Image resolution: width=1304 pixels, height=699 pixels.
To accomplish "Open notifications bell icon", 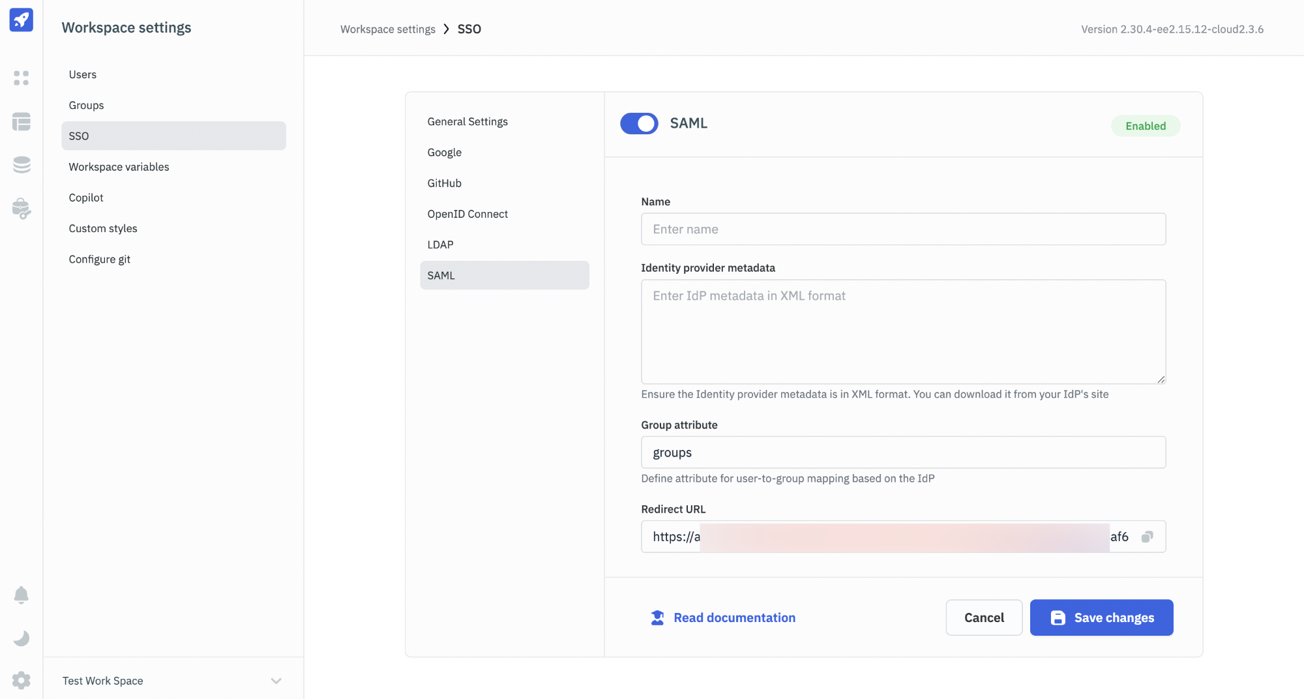I will tap(22, 595).
